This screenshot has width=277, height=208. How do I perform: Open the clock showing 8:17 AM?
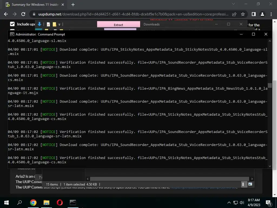point(254,203)
